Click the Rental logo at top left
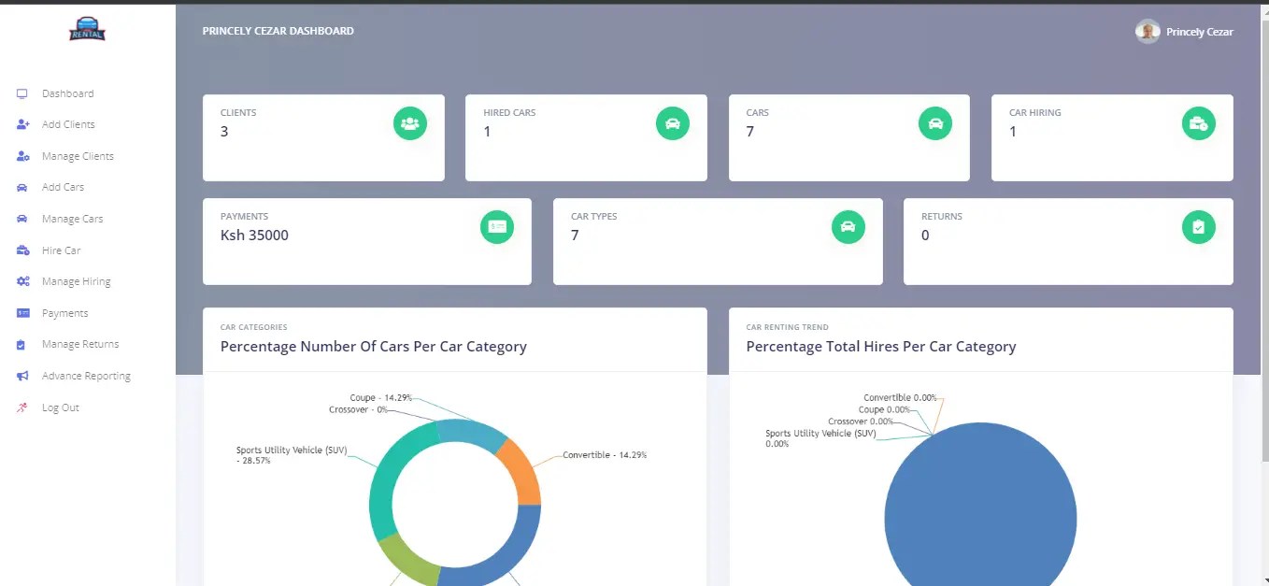Image resolution: width=1269 pixels, height=586 pixels. coord(86,29)
